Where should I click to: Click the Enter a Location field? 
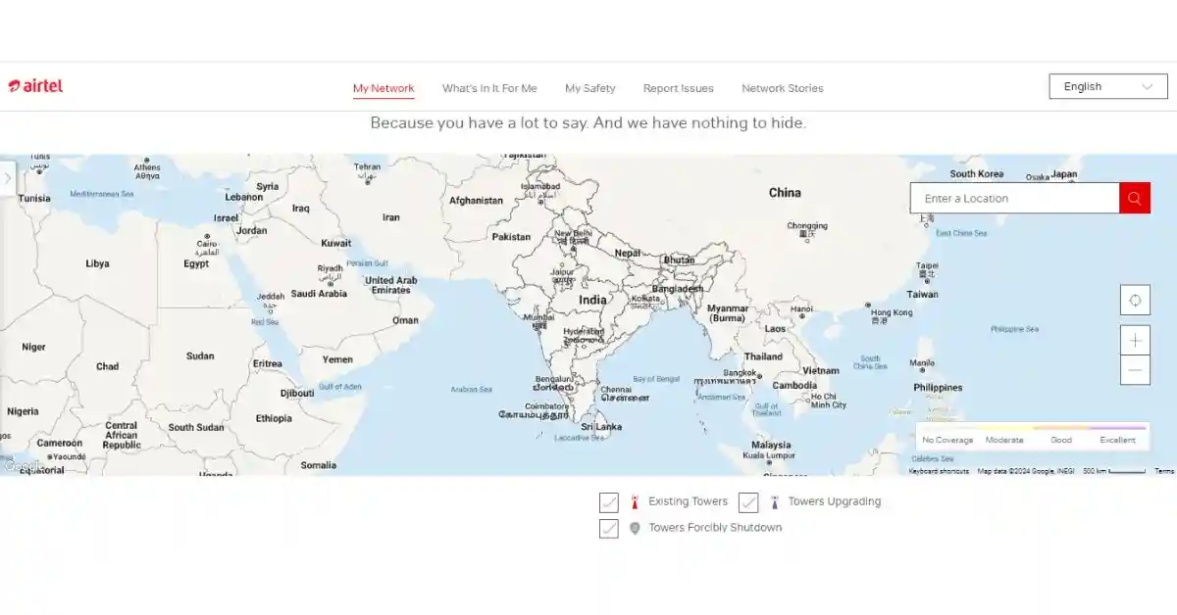tap(1015, 198)
